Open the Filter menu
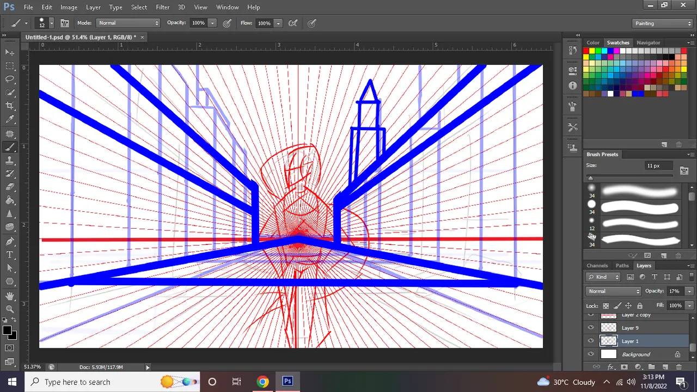The width and height of the screenshot is (697, 392). (162, 7)
